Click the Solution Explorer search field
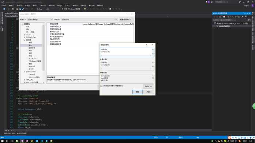The height and width of the screenshot is (143, 255). [x=230, y=20]
